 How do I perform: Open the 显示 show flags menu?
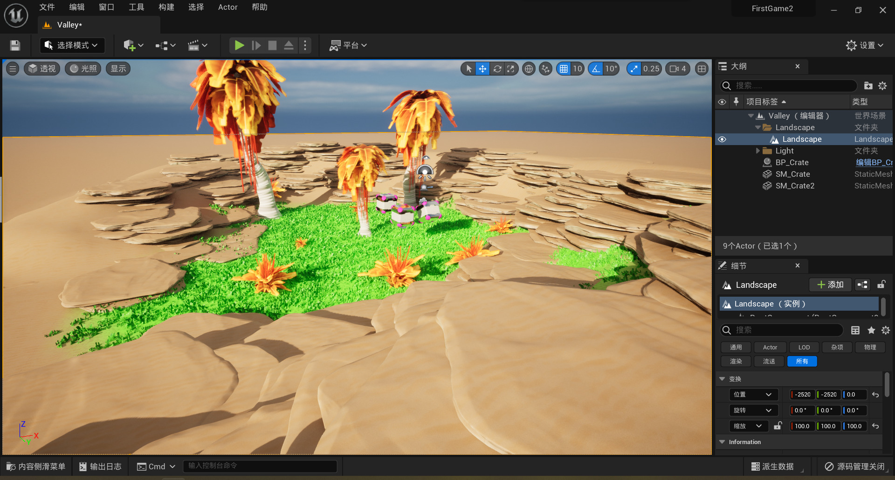(118, 69)
